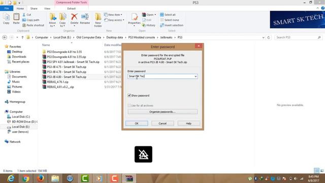Click the taskbar clock showing 8:45 PM
Viewport: 325px width, 183px height.
313,178
